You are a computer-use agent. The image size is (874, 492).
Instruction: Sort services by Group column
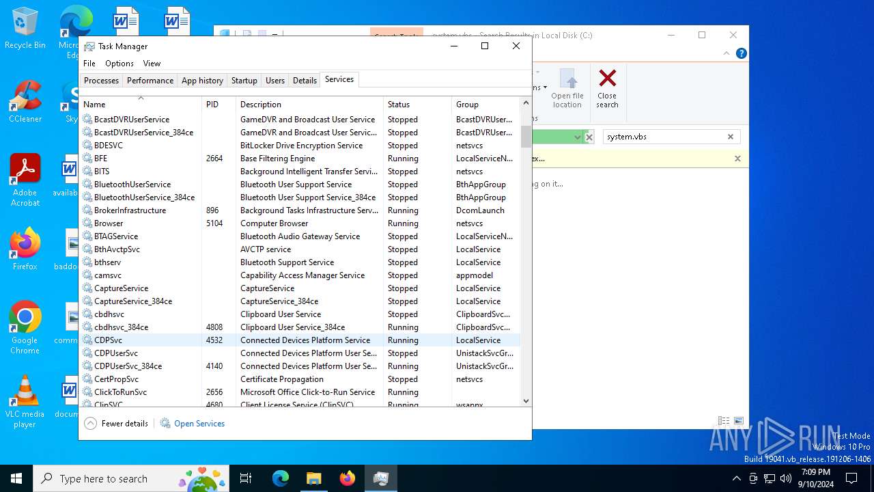tap(485, 105)
